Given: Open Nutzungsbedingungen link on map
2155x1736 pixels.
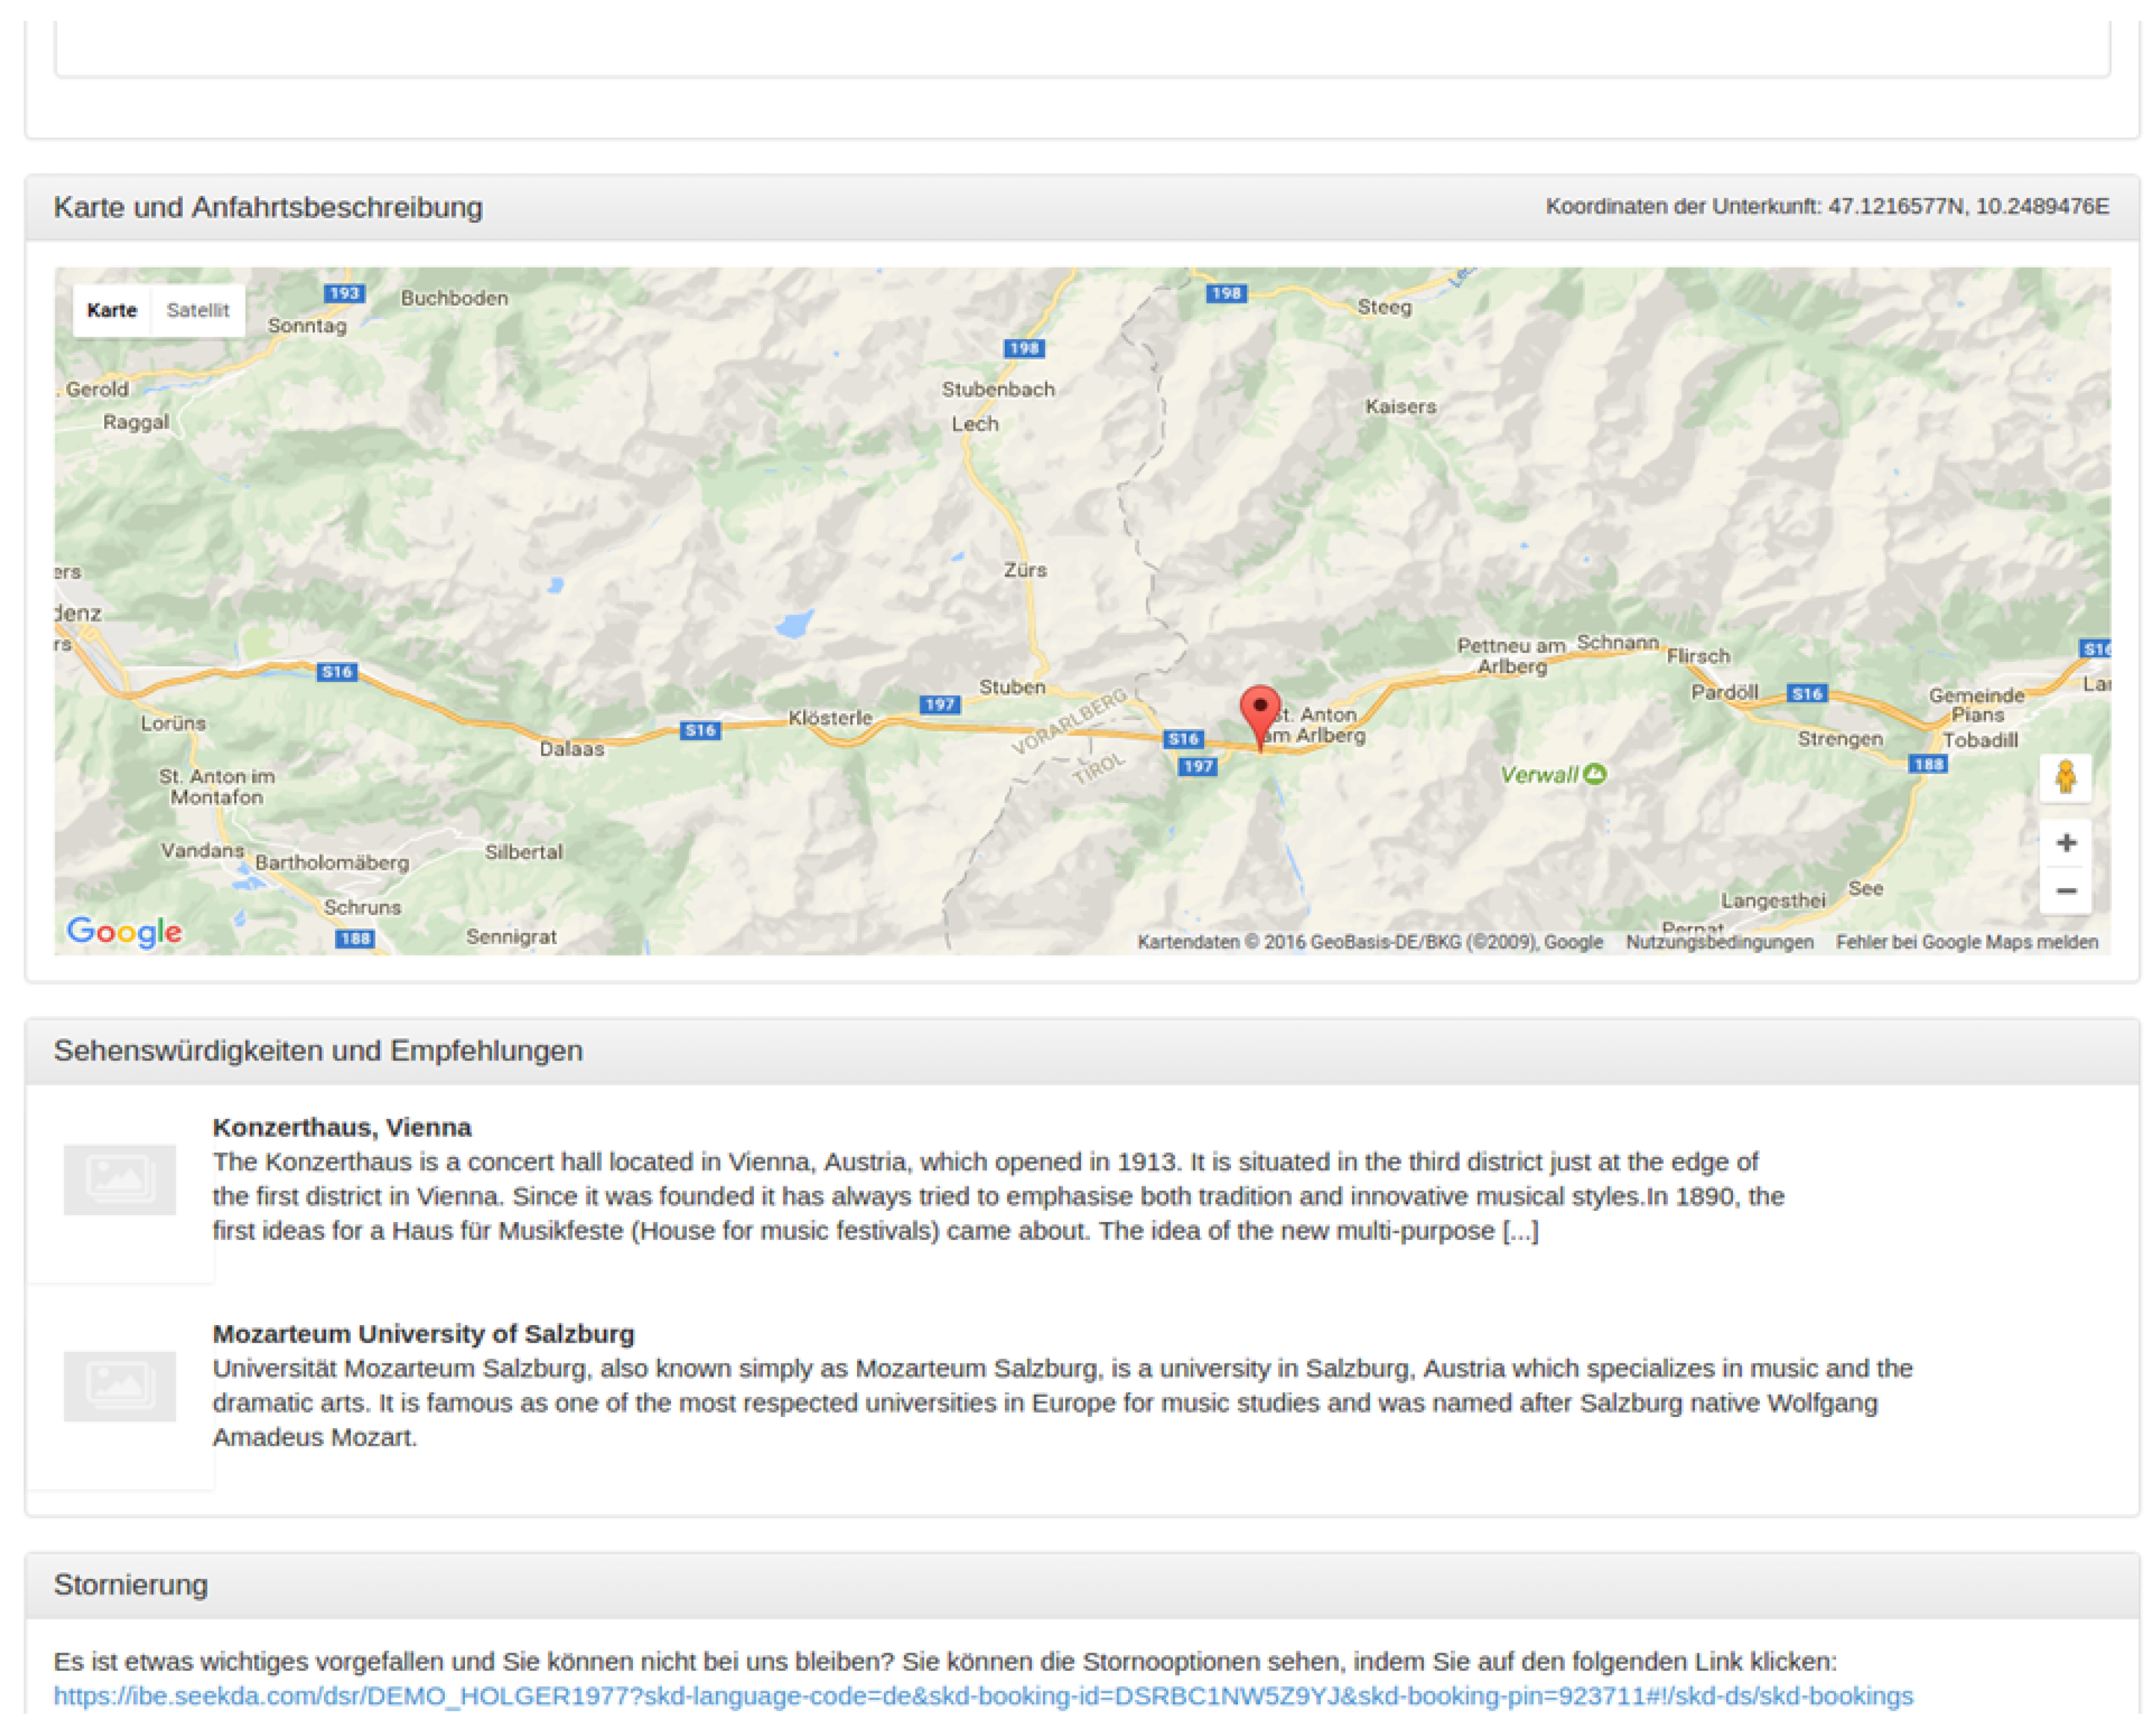Looking at the screenshot, I should (1719, 942).
